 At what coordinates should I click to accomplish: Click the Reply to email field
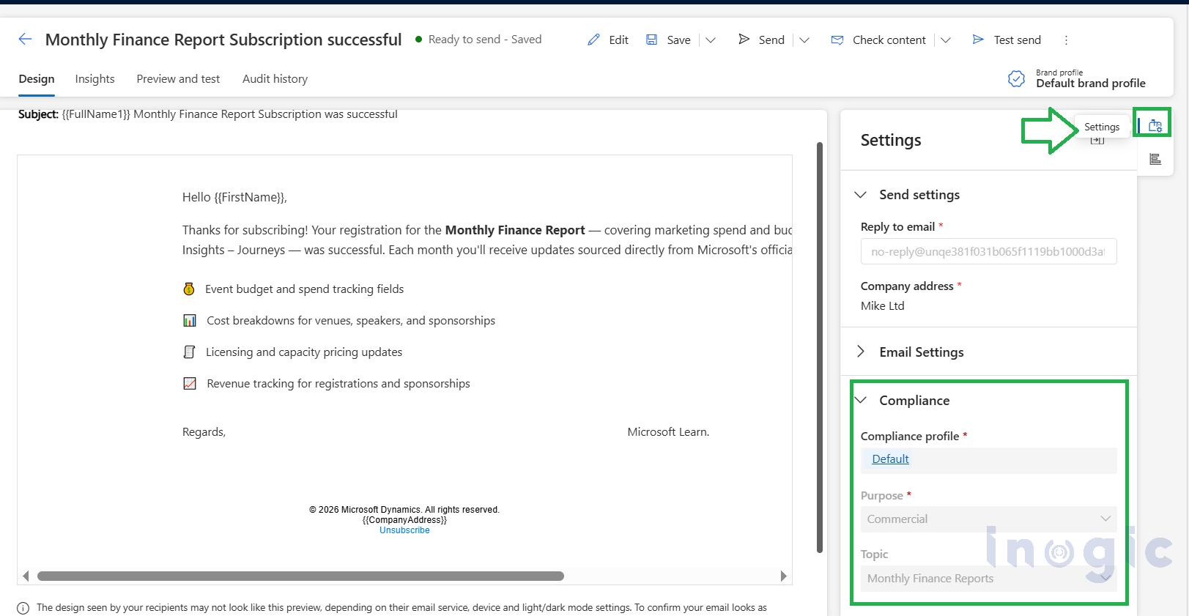(x=988, y=251)
